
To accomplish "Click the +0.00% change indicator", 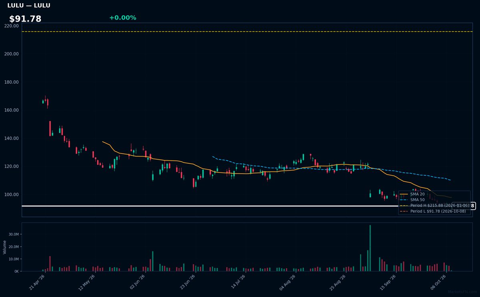I will pos(122,18).
